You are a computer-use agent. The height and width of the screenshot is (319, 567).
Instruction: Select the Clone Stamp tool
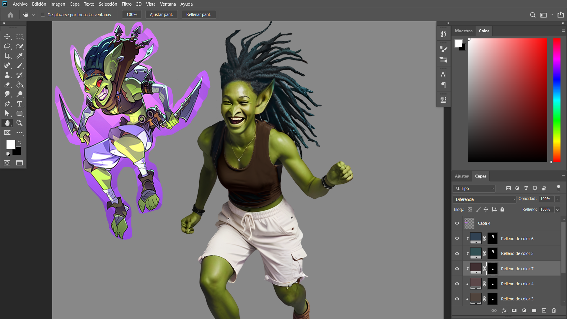(7, 75)
